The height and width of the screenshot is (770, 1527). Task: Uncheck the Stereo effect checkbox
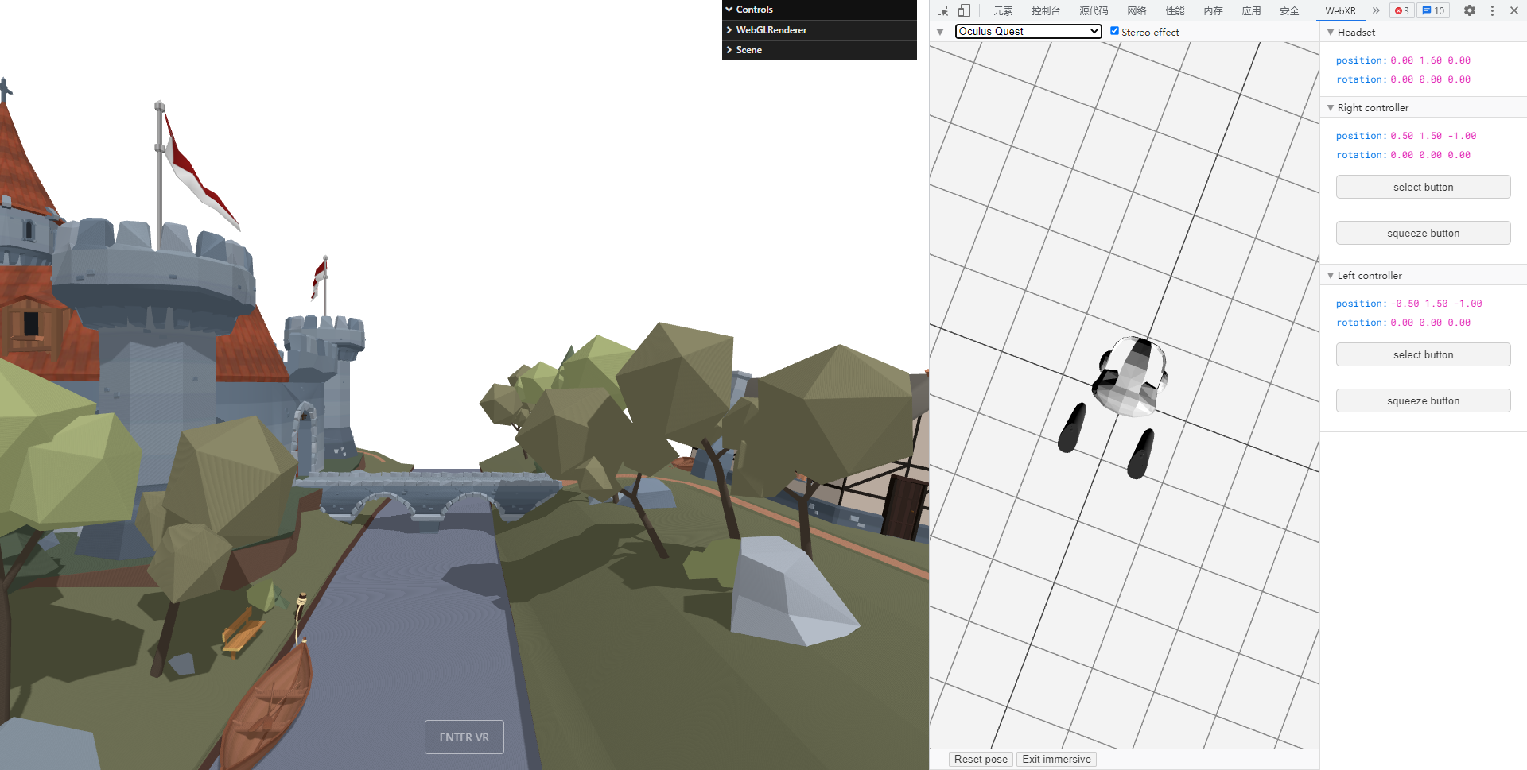click(1114, 31)
